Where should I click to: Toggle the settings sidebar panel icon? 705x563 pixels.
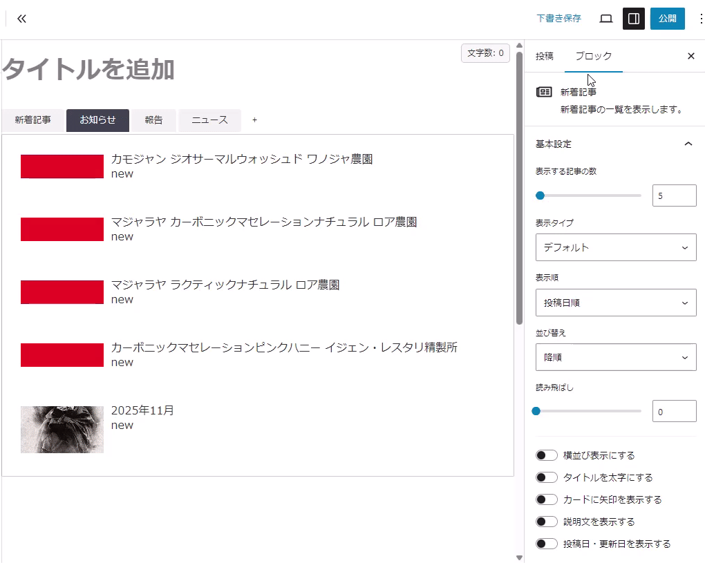pos(633,19)
